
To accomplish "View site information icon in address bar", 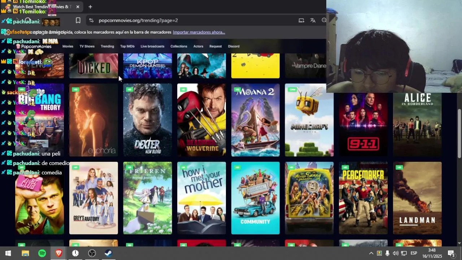I will (x=91, y=21).
